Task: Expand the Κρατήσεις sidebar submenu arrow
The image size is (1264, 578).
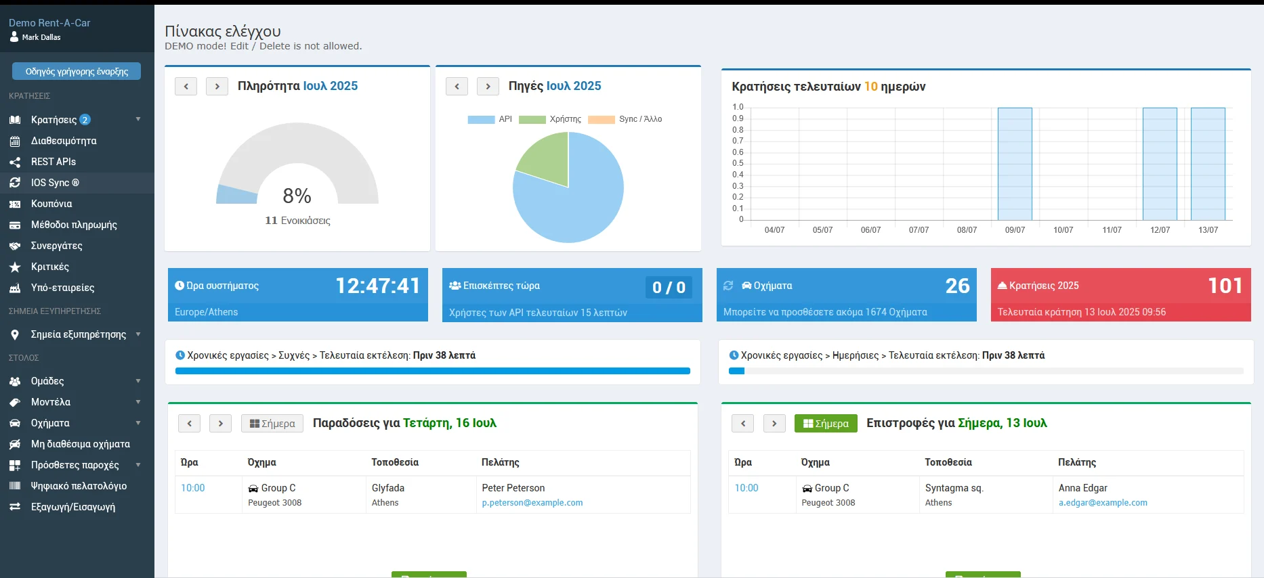Action: click(x=138, y=120)
